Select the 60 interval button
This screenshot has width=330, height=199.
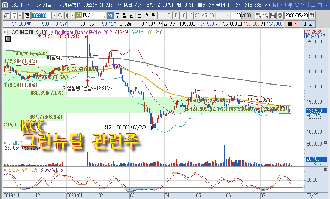[212, 15]
